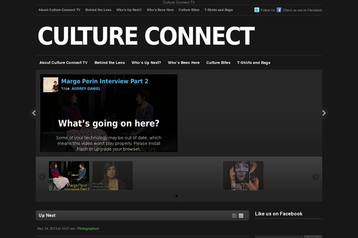Open About Culture Connect TV in top bar
The height and width of the screenshot is (238, 358).
tap(59, 10)
